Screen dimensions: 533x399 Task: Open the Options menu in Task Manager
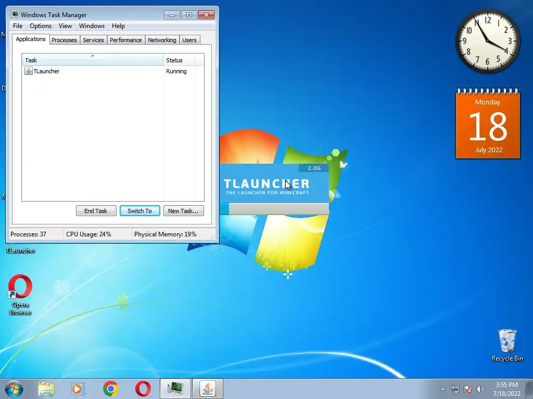pos(41,26)
